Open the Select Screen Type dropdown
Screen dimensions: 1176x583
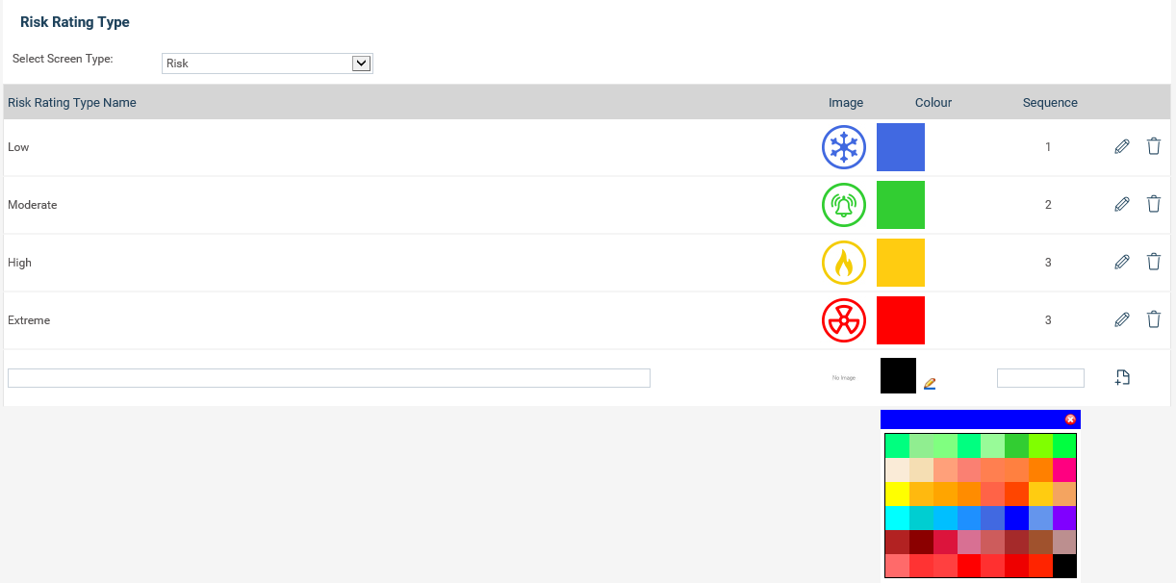coord(267,63)
